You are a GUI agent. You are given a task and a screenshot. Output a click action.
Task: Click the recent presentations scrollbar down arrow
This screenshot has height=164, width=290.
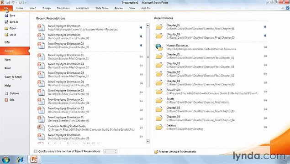pos(148,141)
